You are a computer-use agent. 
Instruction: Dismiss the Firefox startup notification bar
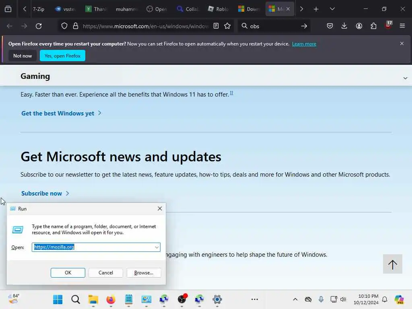(x=402, y=43)
